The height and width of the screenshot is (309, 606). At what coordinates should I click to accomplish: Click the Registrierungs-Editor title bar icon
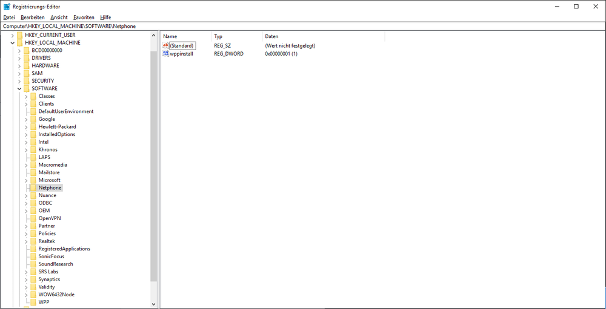(x=6, y=6)
